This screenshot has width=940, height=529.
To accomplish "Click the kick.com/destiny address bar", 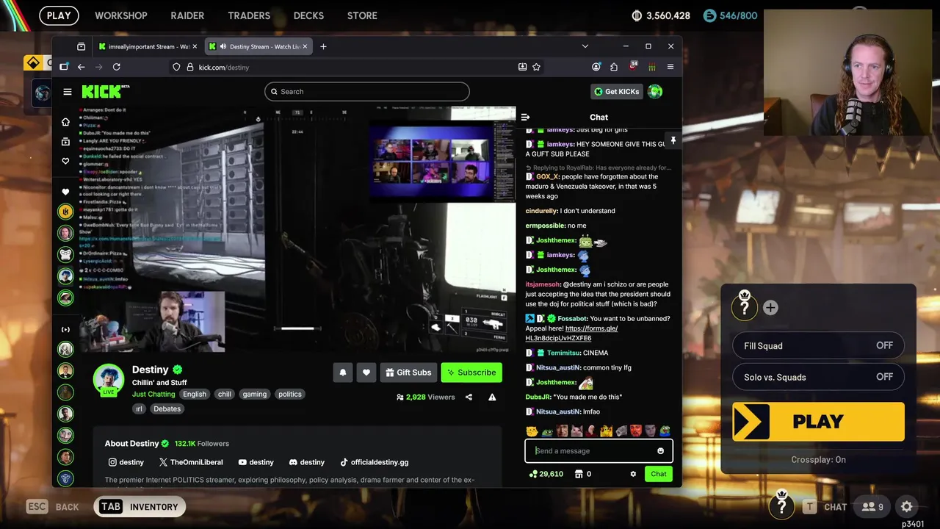I will tap(345, 67).
